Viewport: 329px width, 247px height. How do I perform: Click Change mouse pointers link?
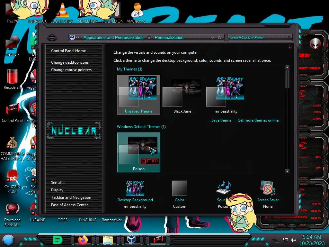pos(71,70)
